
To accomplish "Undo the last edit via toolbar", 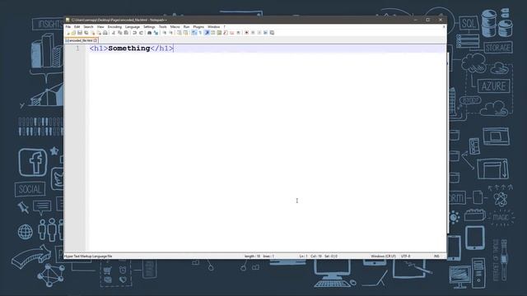I will pos(134,33).
